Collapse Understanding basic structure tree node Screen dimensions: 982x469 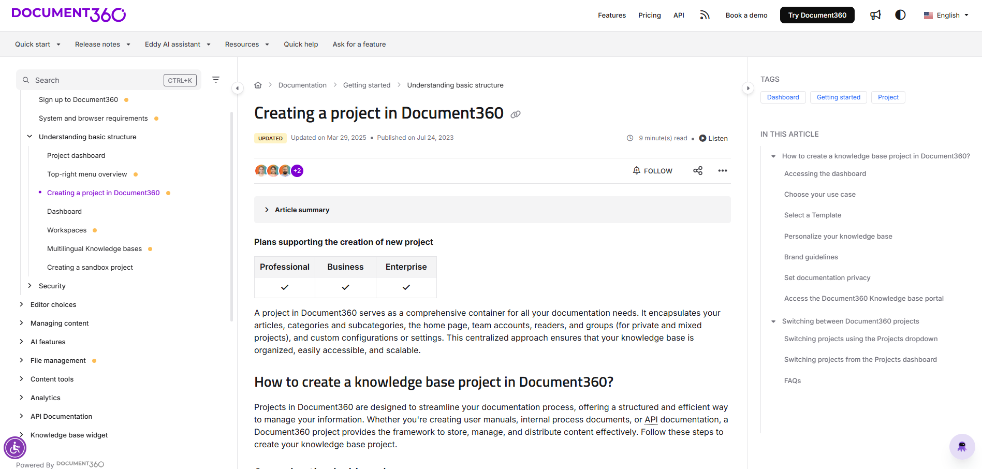(30, 137)
